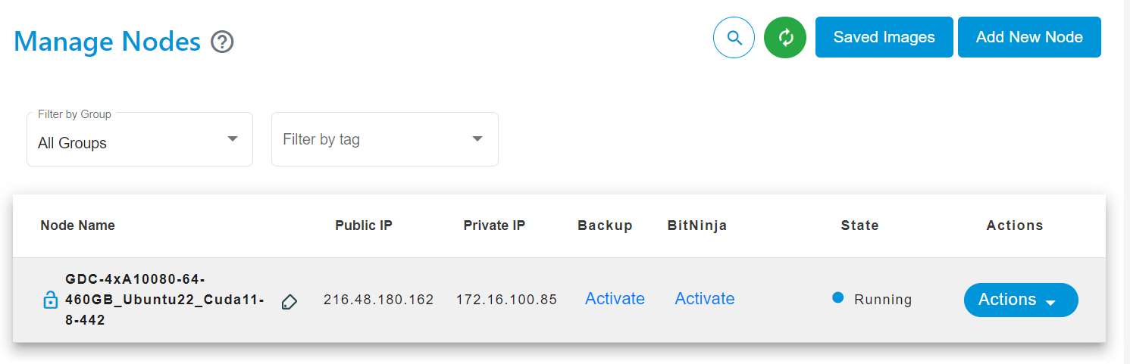The width and height of the screenshot is (1130, 364).
Task: Open Saved Images
Action: pyautogui.click(x=884, y=37)
